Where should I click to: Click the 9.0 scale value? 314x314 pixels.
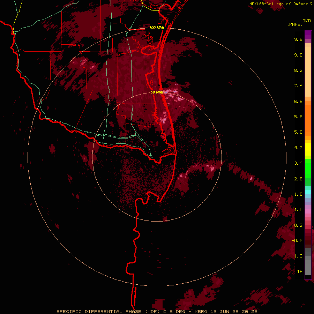click(x=298, y=55)
